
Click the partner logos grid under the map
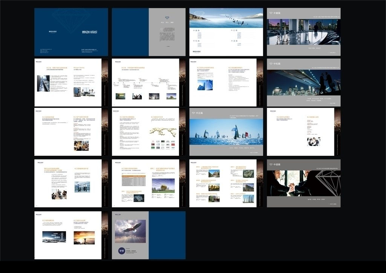163,146
